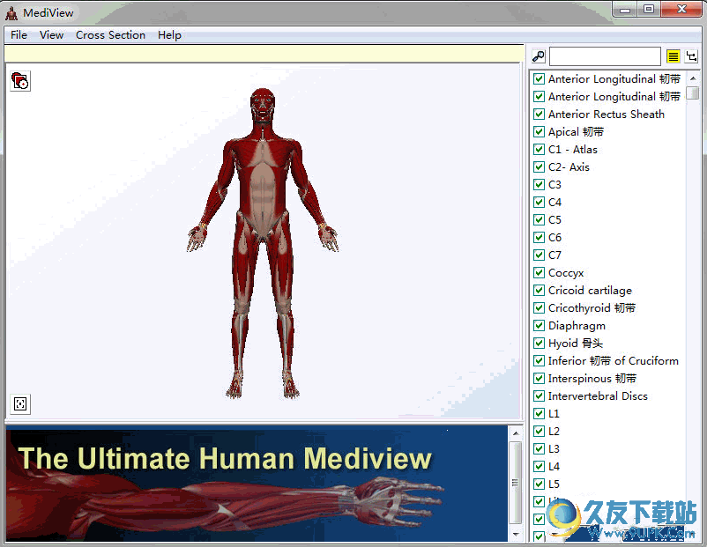Click the Ultimate Human Mediview banner image

(257, 484)
